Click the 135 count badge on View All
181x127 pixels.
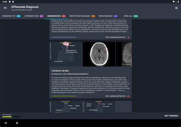(136, 16)
